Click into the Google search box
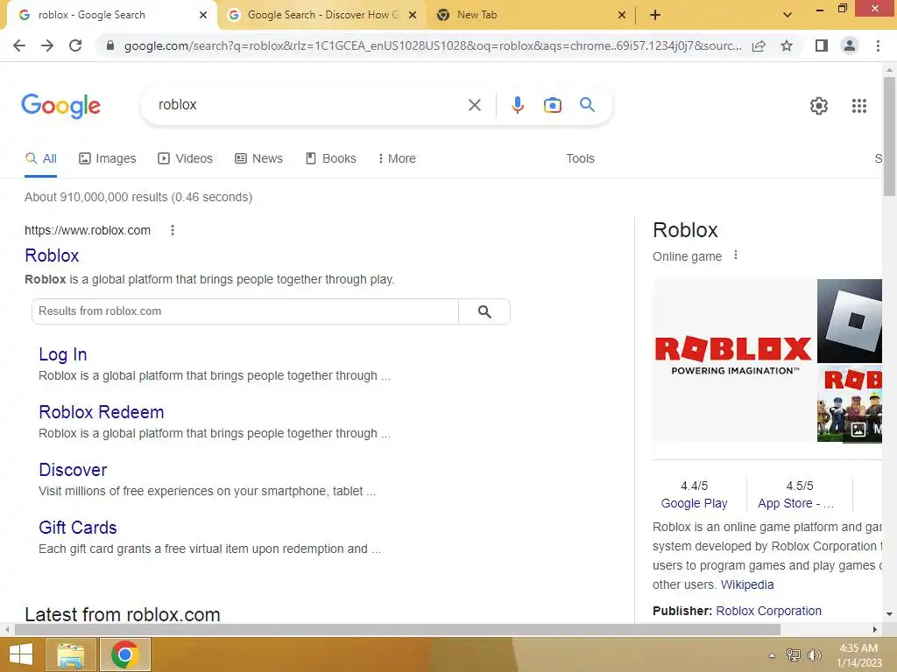 (309, 105)
